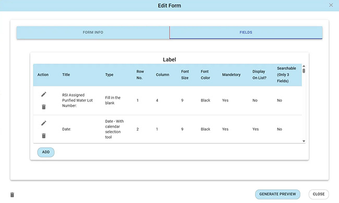Delete the form using bottom-left trash icon
Screen dimensions: 339x203
tap(12, 195)
